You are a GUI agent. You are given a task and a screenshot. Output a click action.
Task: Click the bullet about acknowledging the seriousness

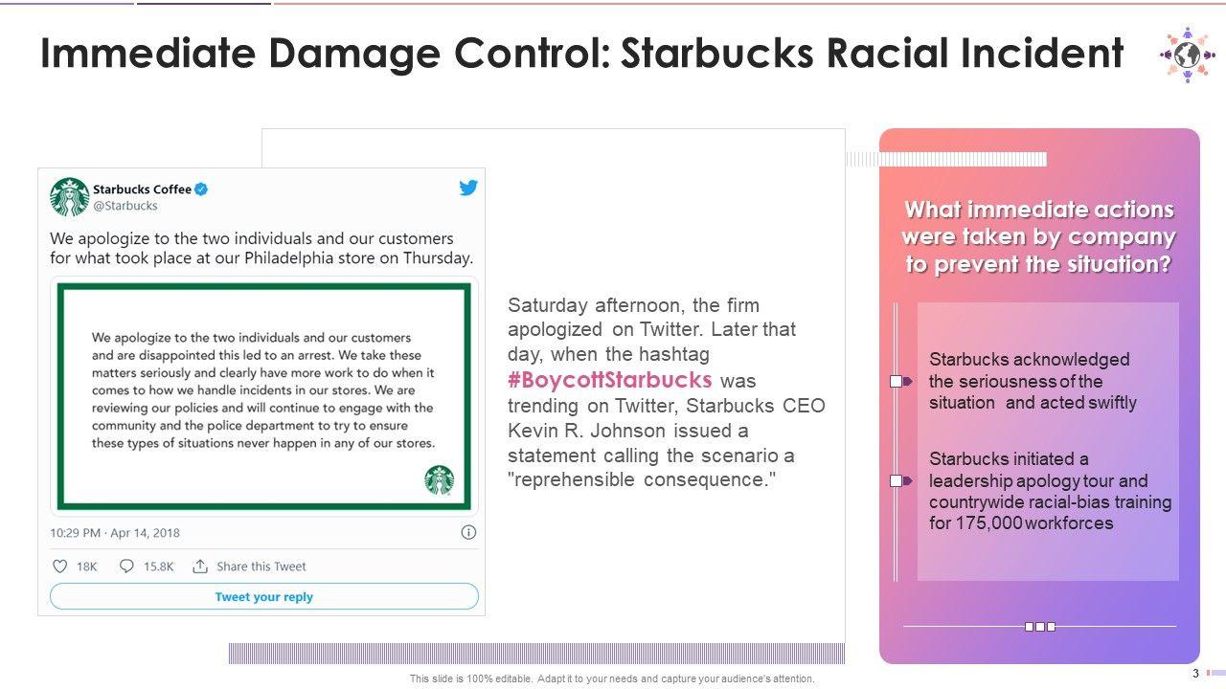1033,381
